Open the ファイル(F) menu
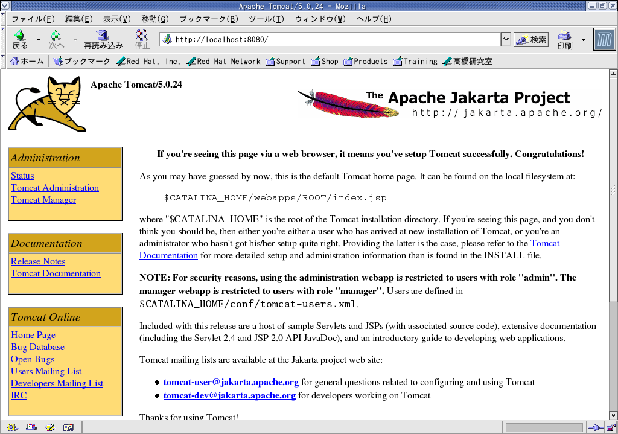 (x=33, y=19)
